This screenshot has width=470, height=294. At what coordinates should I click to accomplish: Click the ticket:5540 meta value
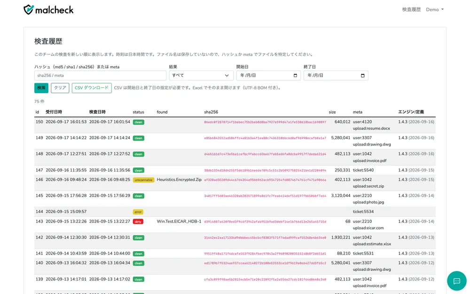pos(363,170)
